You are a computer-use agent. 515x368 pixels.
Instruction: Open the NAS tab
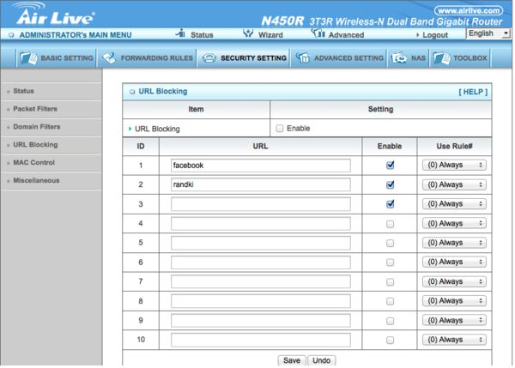click(409, 58)
